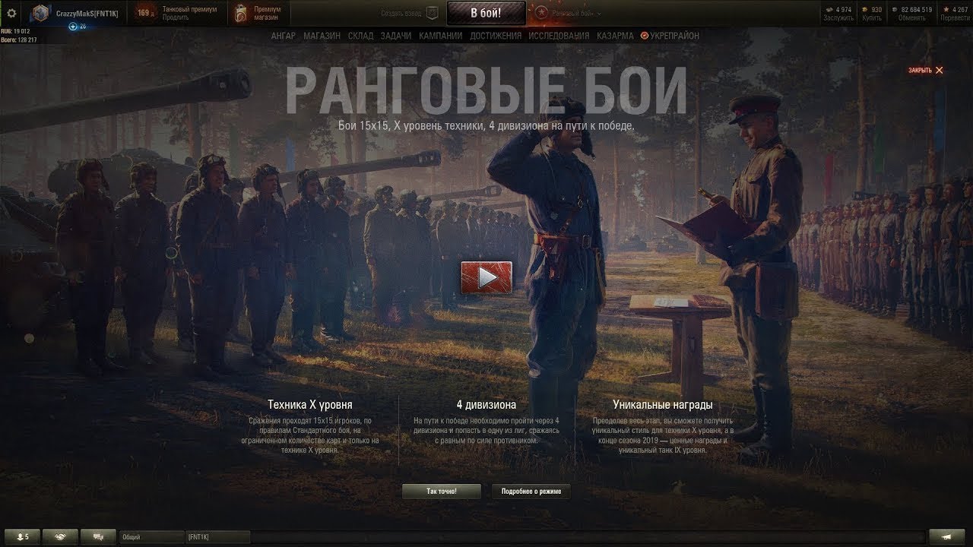Open the Магазин tab
973x547 pixels.
tap(322, 36)
